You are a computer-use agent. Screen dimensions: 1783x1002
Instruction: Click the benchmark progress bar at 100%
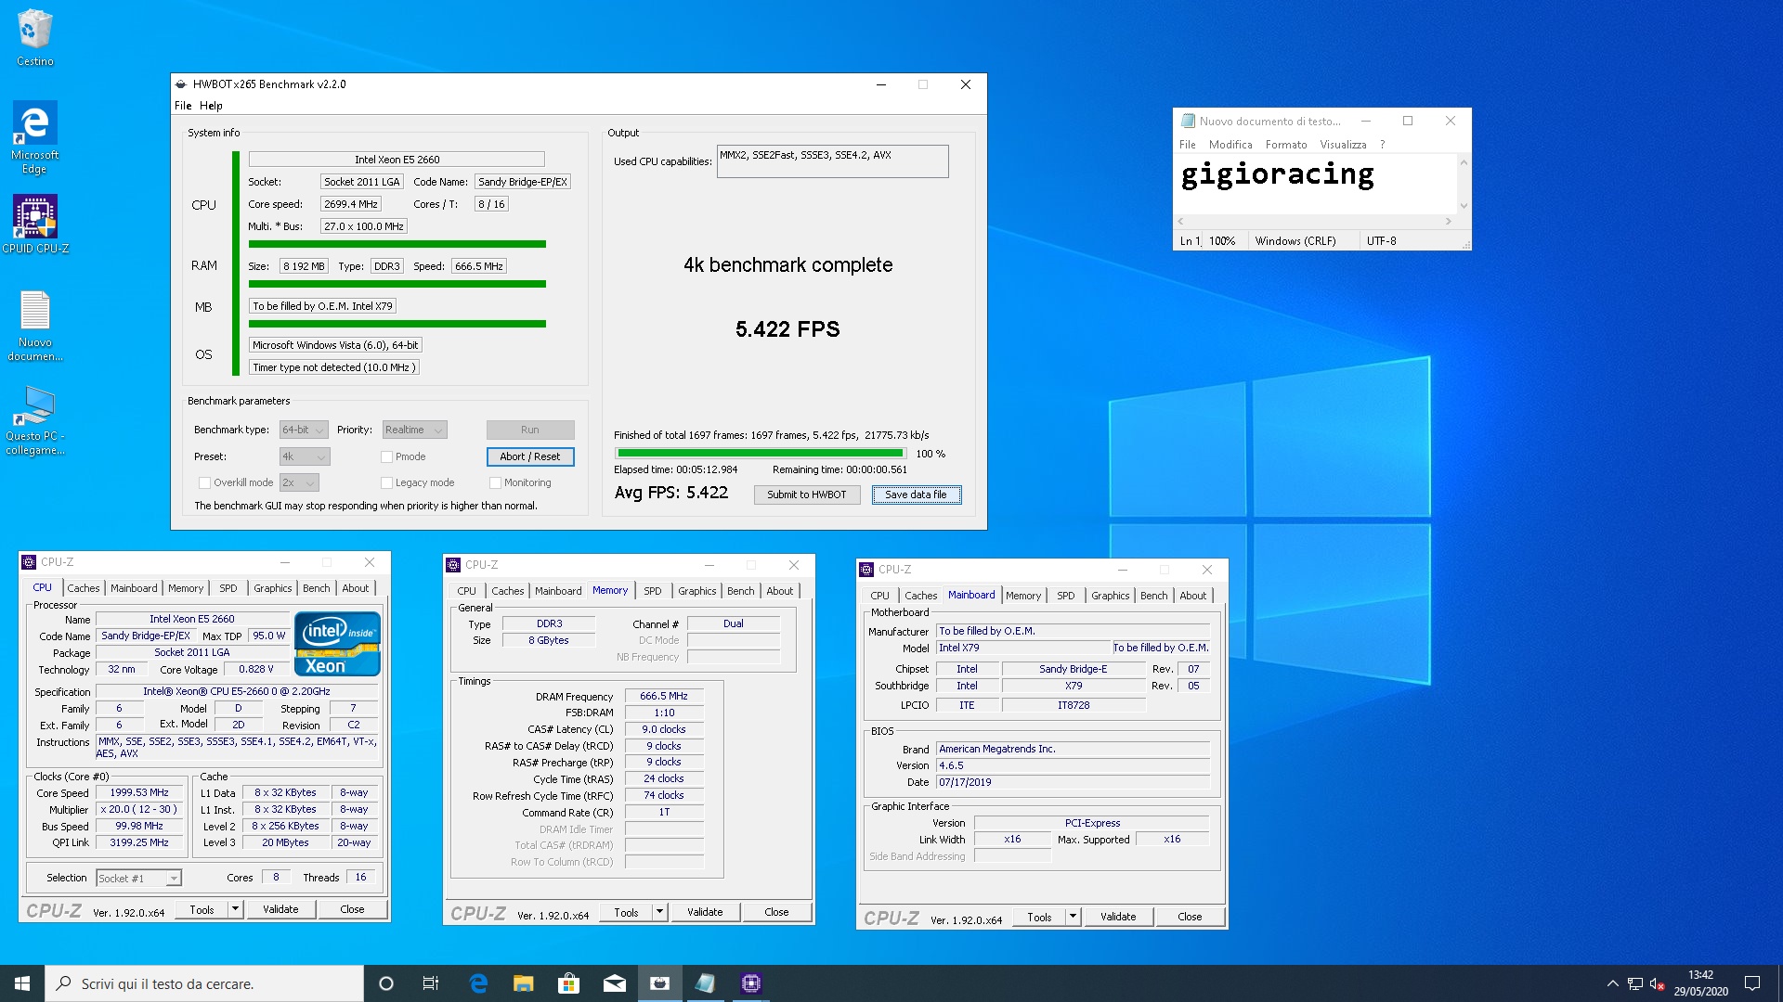coord(761,454)
